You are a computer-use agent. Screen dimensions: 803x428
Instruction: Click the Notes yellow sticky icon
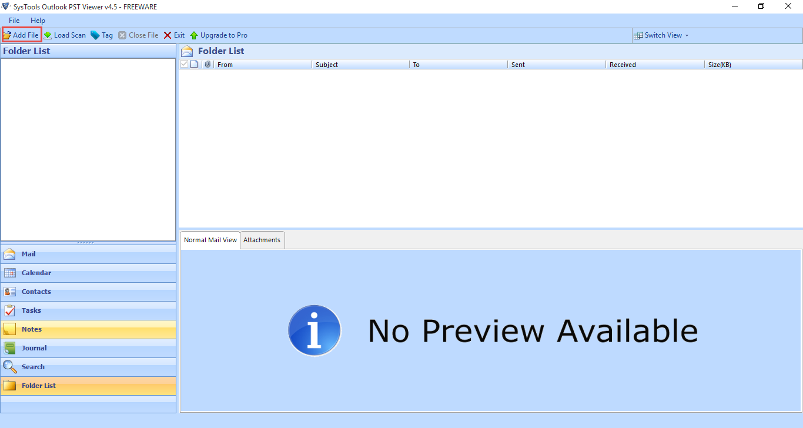(x=9, y=329)
